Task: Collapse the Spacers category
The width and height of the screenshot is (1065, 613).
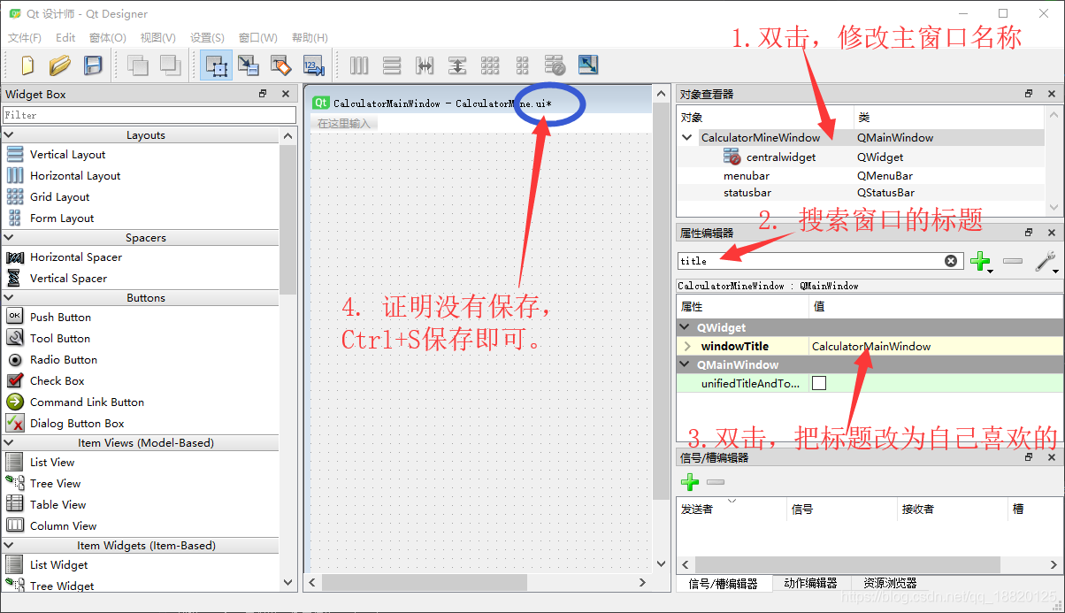Action: 9,238
